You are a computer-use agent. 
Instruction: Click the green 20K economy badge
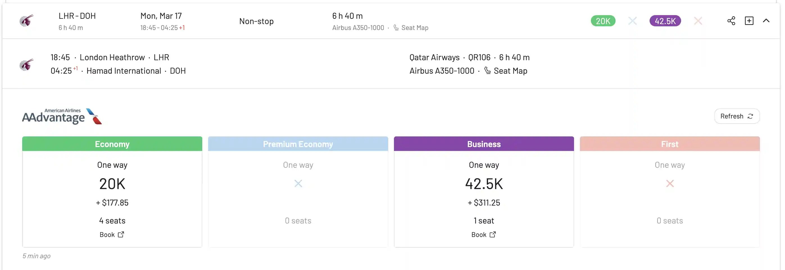603,21
